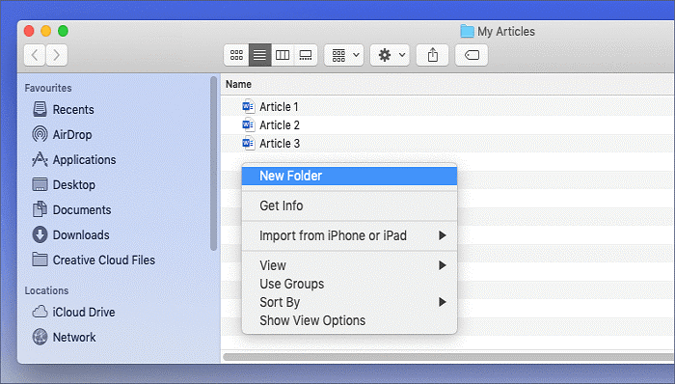Switch to gallery view
This screenshot has height=384, width=675.
pos(306,55)
